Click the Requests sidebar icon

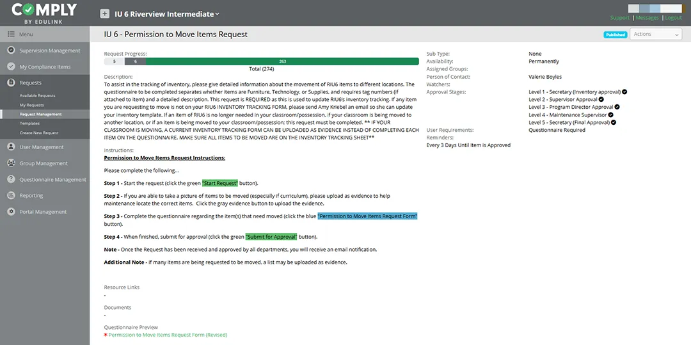click(11, 83)
